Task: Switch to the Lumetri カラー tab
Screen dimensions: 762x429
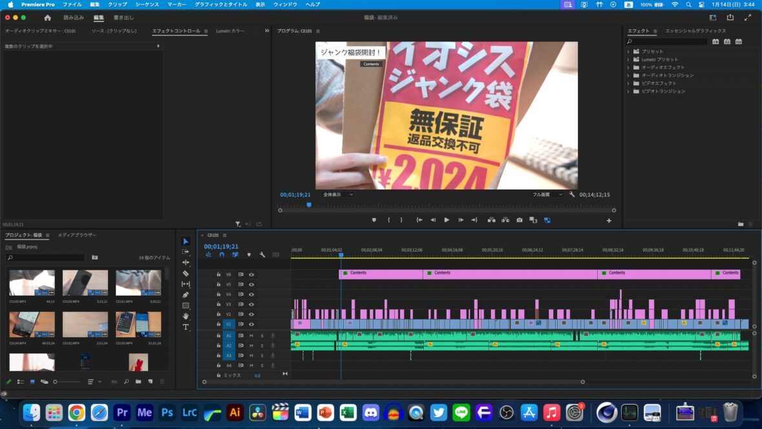Action: click(x=230, y=30)
